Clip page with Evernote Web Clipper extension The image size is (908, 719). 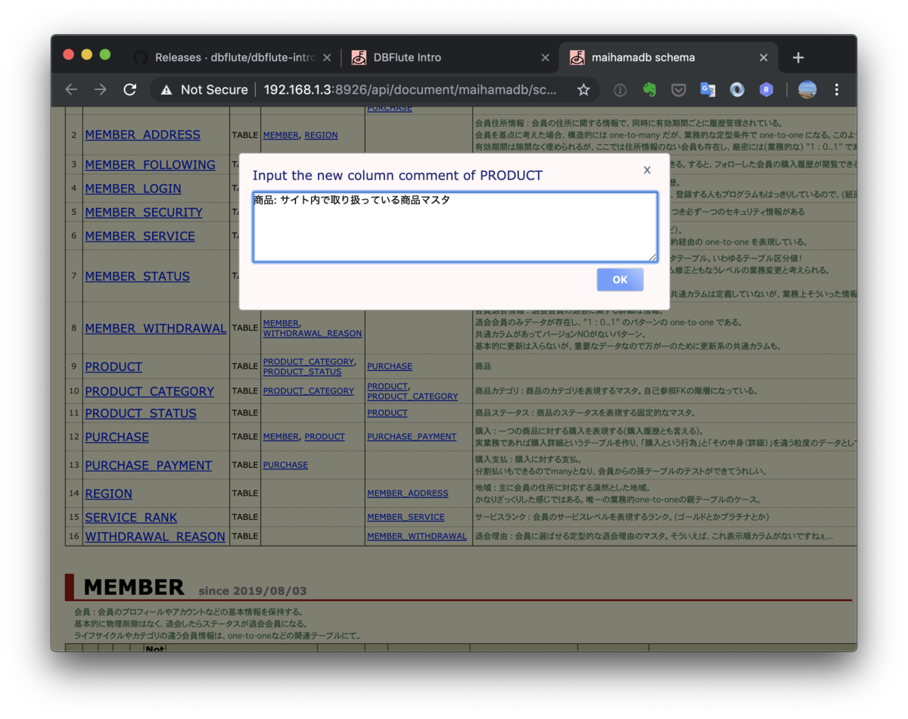(x=649, y=89)
